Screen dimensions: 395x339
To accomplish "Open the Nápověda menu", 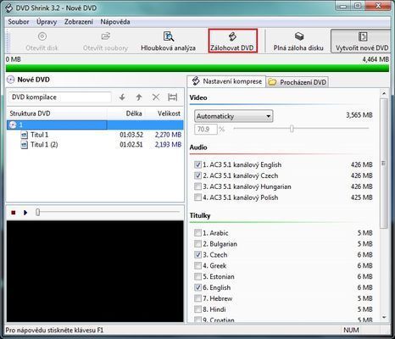I will coord(115,22).
